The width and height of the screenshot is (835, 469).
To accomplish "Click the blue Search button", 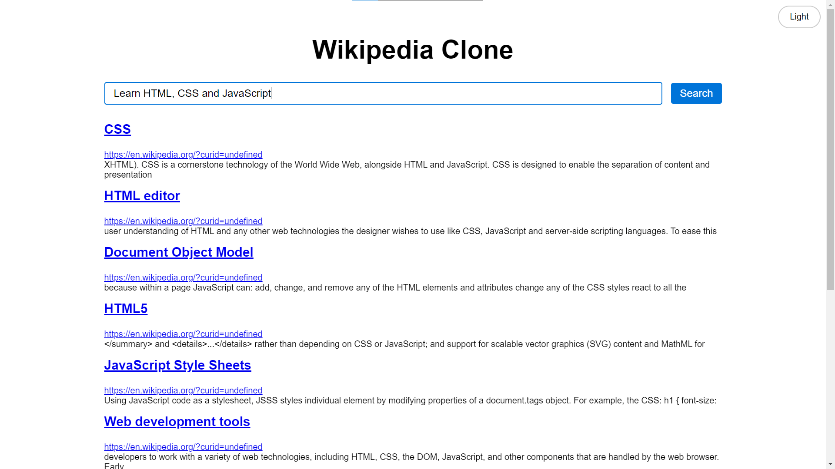I will (x=696, y=93).
